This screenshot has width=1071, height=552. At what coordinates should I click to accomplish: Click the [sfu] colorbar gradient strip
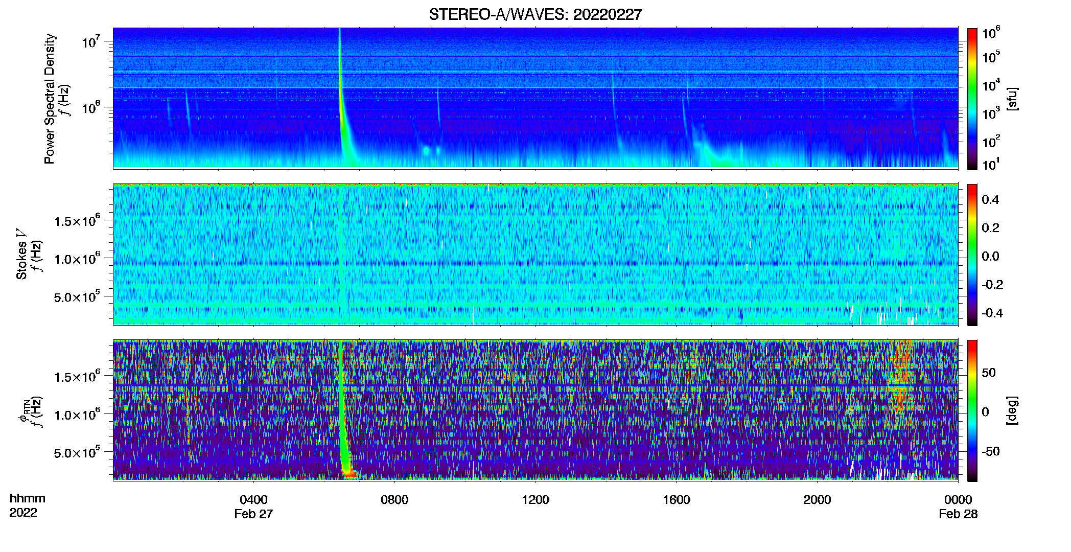pos(972,99)
